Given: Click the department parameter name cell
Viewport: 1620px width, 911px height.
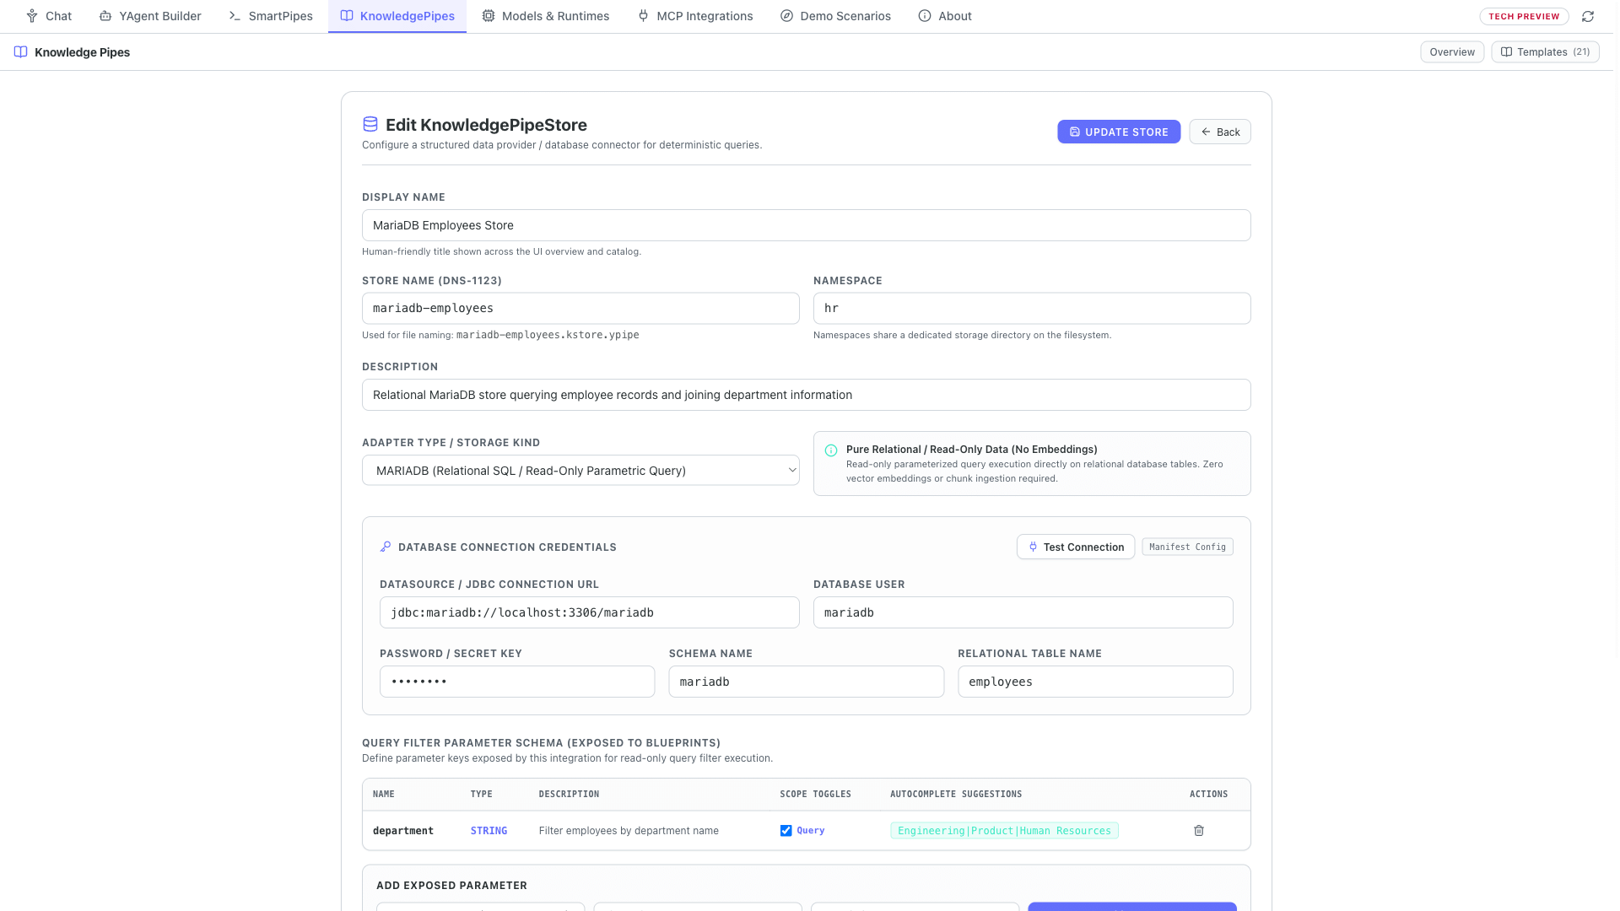Looking at the screenshot, I should tap(402, 831).
